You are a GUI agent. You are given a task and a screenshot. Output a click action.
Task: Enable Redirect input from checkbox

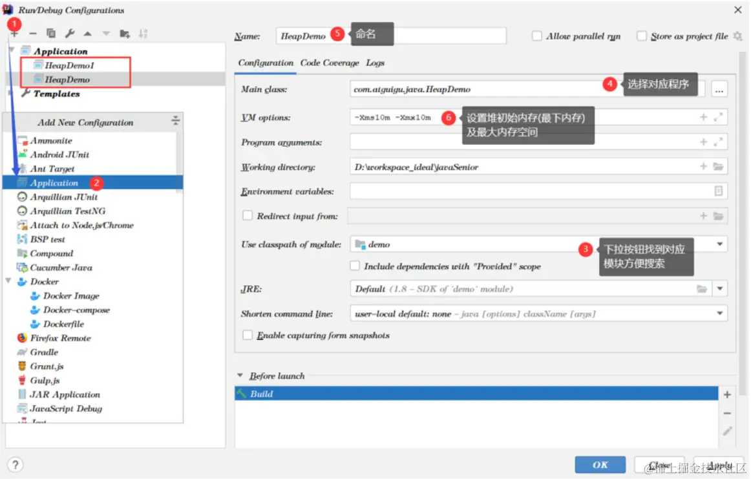247,215
